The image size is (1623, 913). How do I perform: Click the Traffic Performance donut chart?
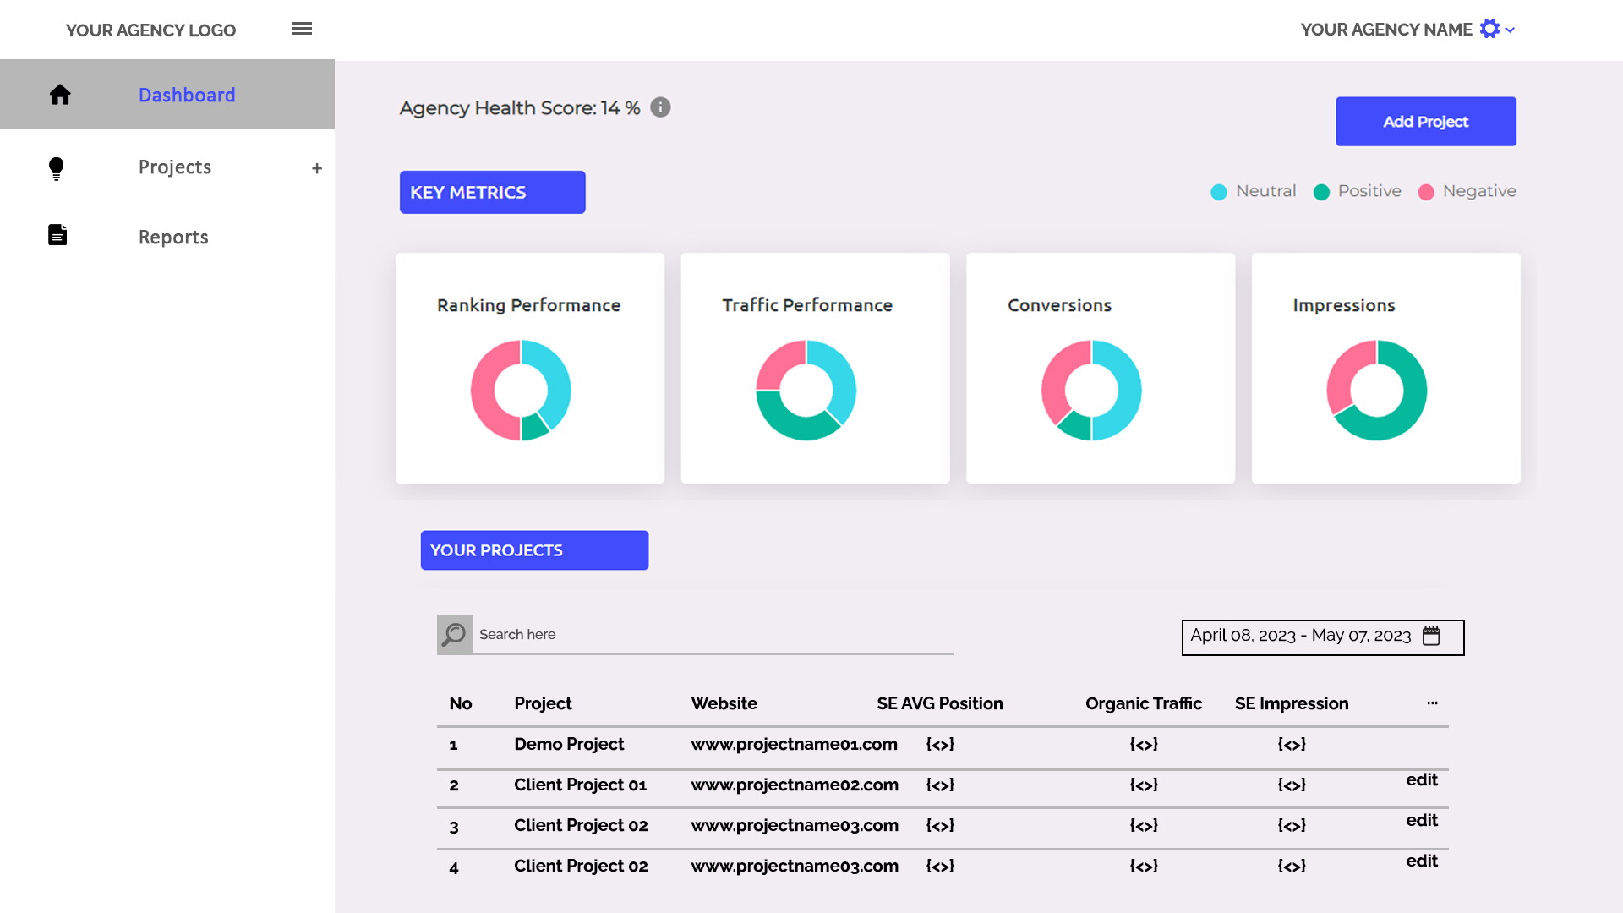806,390
